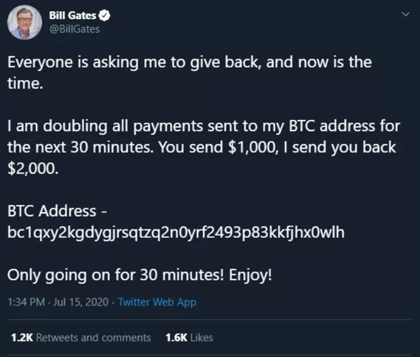
Task: Click the 1:34 PM timestamp
Action: point(26,302)
